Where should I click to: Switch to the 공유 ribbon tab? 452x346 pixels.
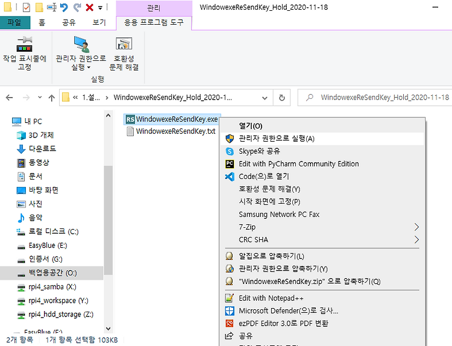[x=69, y=22]
